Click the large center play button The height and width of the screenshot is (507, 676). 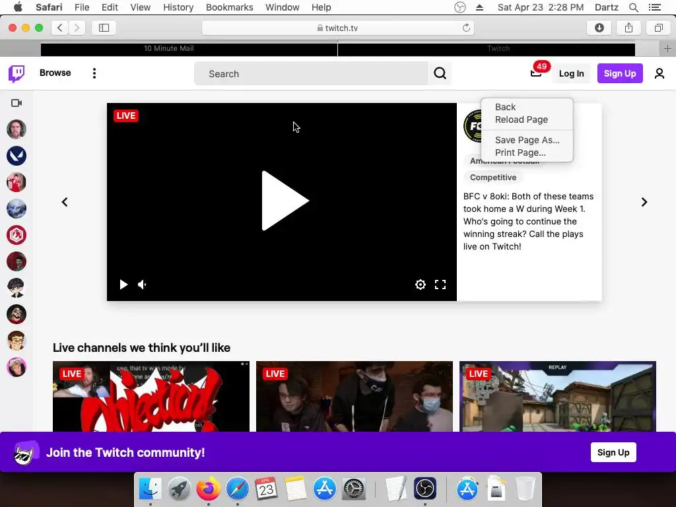click(285, 201)
